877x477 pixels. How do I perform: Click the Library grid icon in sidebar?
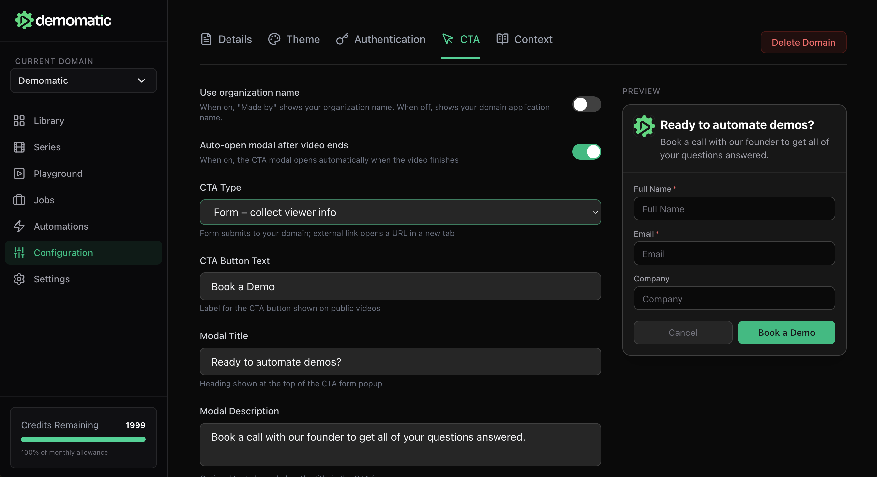19,121
